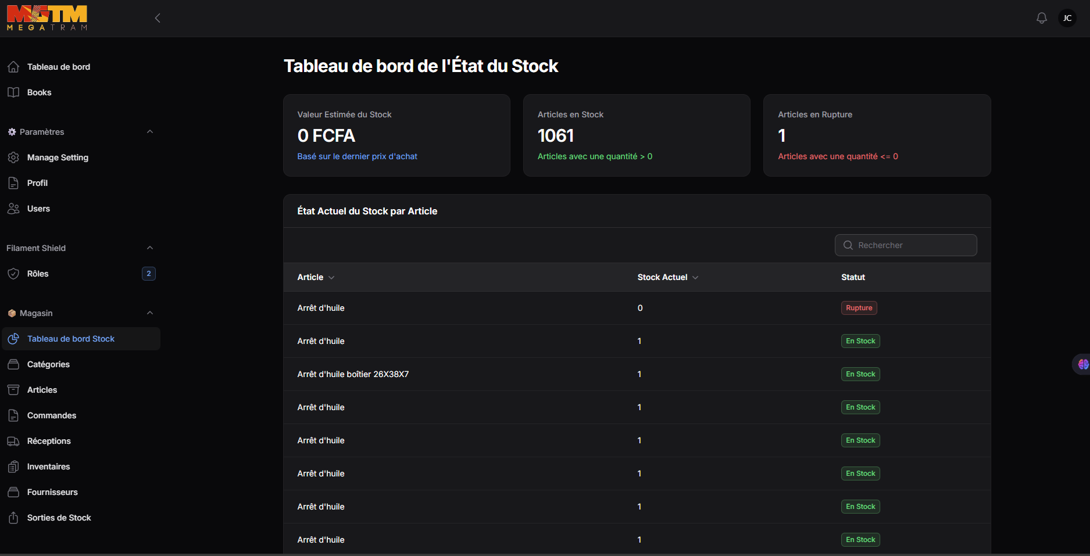Collapse the Filament Shield group
Screen dimensions: 1090x556
[x=150, y=248]
